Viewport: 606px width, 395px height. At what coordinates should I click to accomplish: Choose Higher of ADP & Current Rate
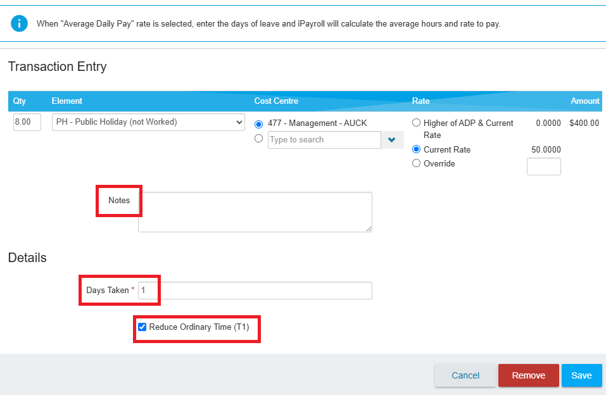416,123
